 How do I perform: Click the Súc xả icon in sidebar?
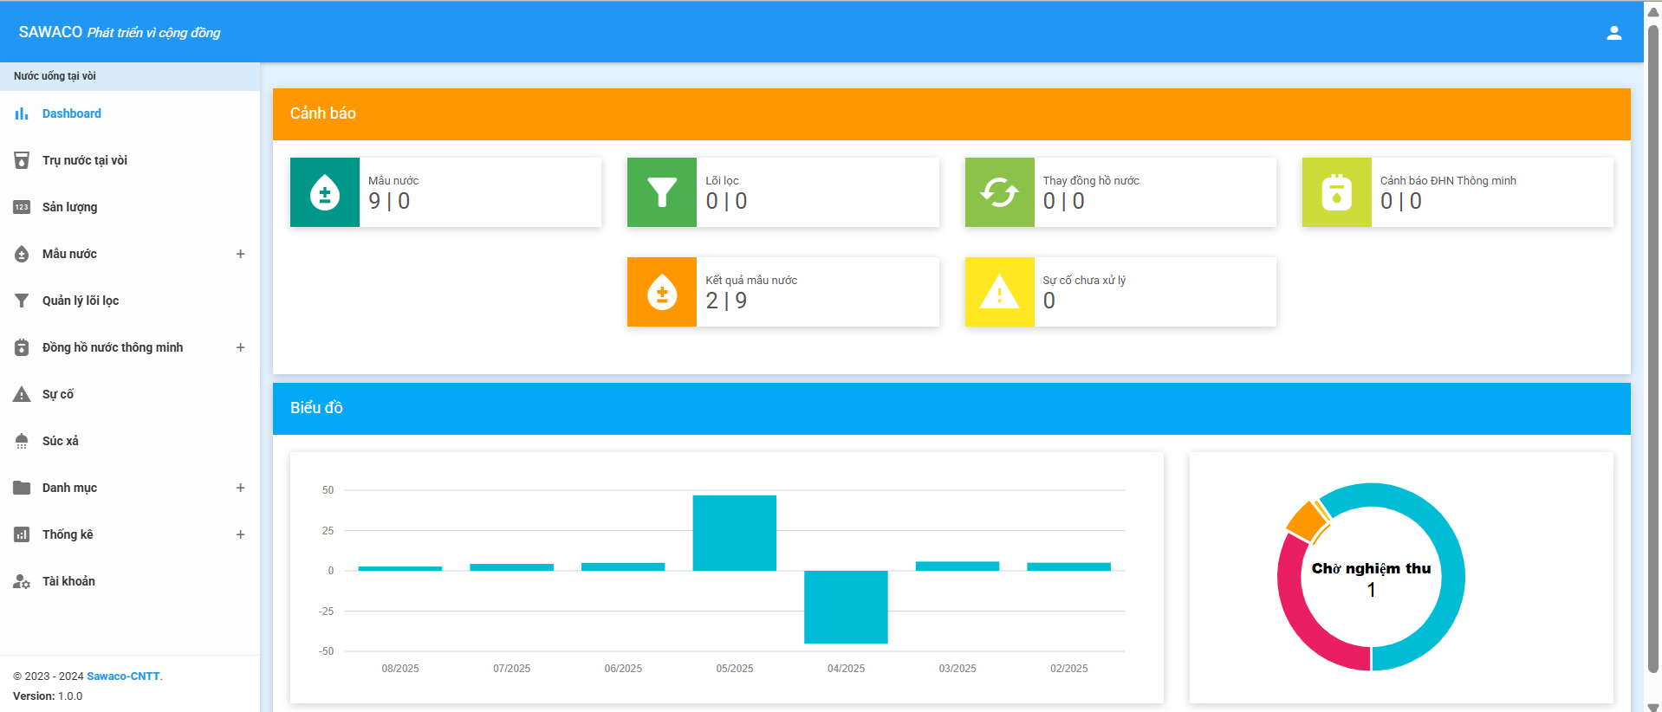coord(22,441)
